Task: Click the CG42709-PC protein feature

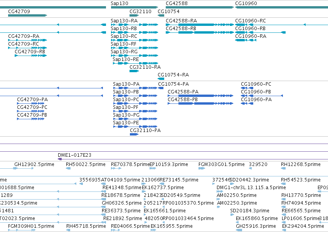Action: click(x=31, y=111)
